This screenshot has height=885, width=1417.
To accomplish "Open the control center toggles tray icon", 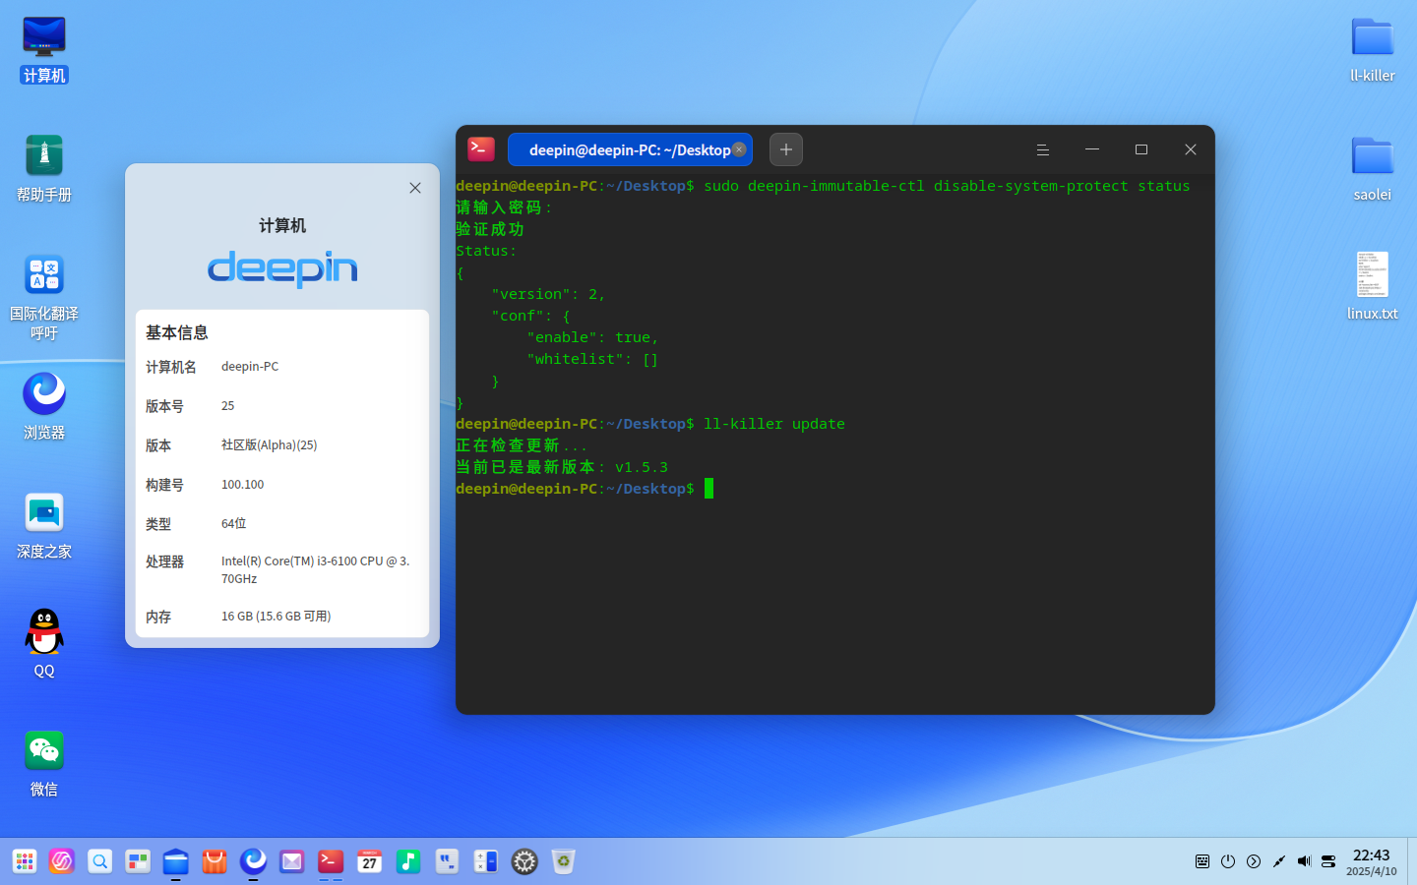I will [x=1328, y=861].
